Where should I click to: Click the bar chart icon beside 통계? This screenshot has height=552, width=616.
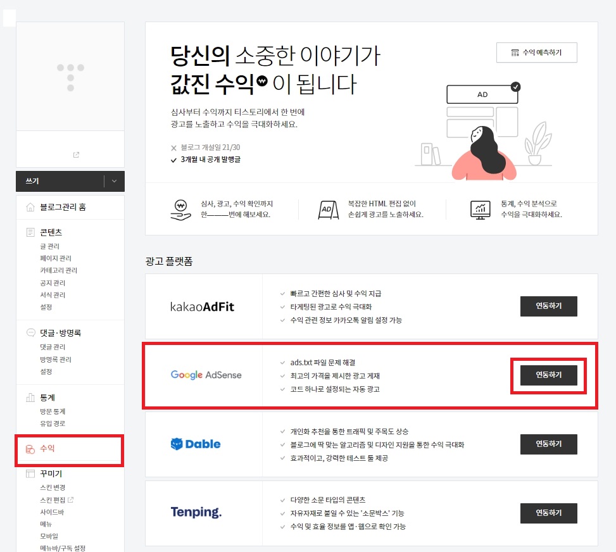[30, 398]
